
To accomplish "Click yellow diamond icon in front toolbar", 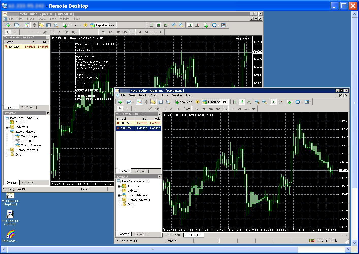I will [198, 102].
